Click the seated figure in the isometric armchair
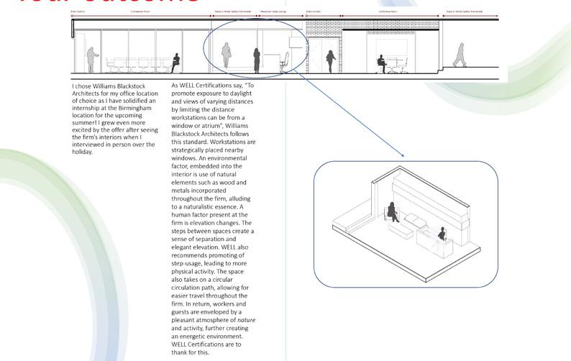 coord(393,211)
